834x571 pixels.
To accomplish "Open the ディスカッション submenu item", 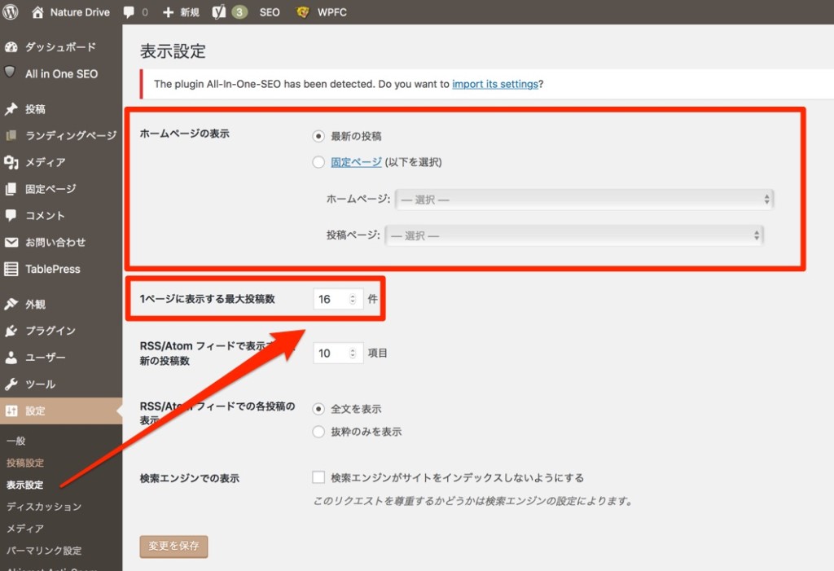I will coord(44,507).
